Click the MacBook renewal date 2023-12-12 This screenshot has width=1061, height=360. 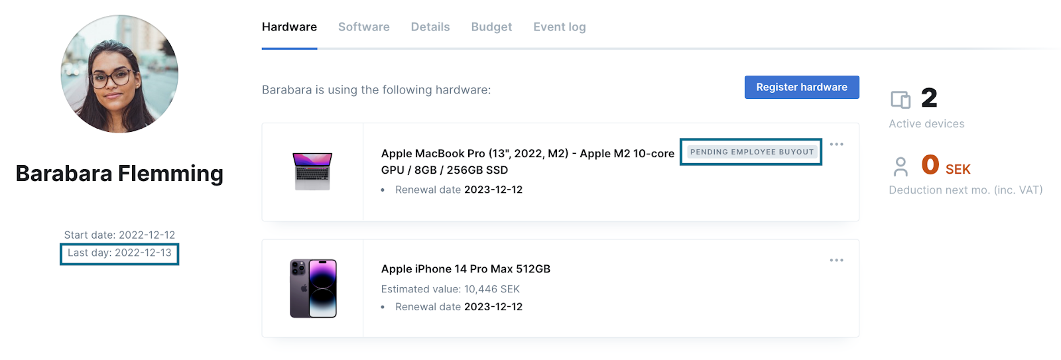(493, 190)
